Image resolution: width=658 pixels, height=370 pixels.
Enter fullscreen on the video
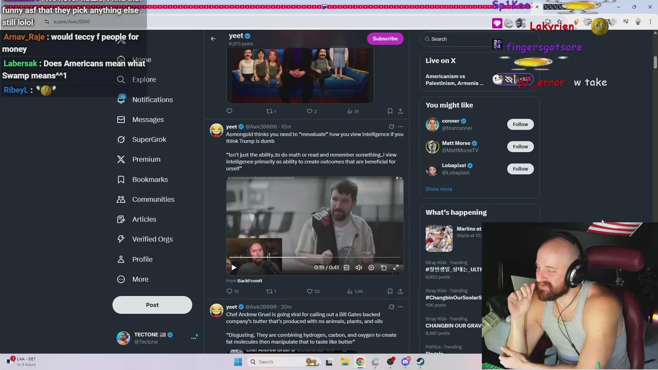click(x=396, y=268)
